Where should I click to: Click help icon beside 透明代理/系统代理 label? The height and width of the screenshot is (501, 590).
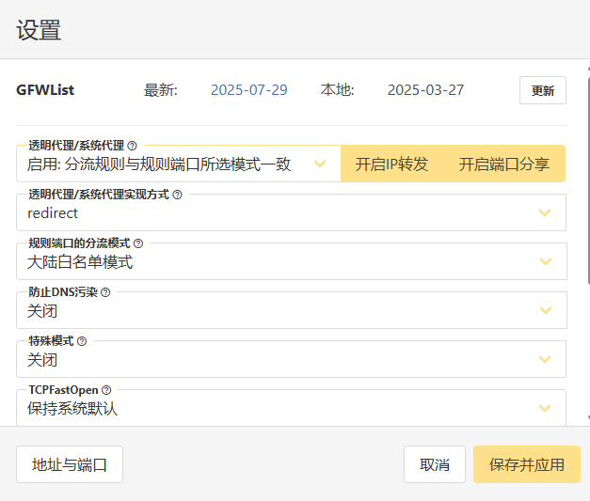(x=132, y=146)
